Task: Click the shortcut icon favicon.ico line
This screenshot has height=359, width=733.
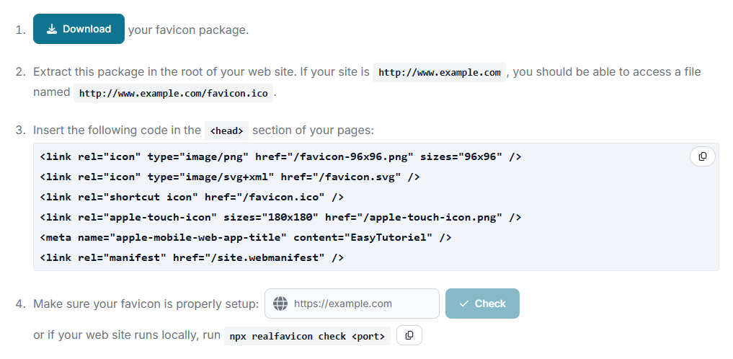Action: click(x=192, y=197)
